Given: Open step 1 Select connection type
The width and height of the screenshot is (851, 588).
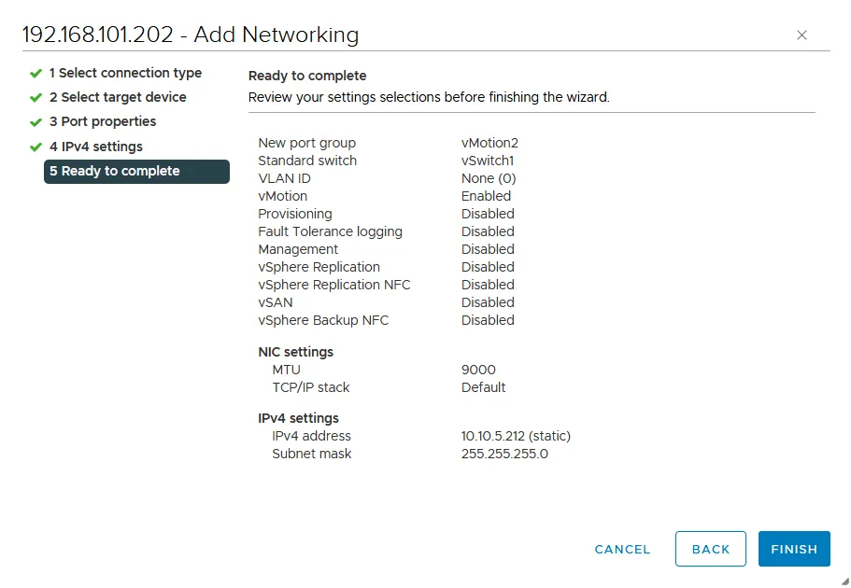Looking at the screenshot, I should tap(126, 73).
